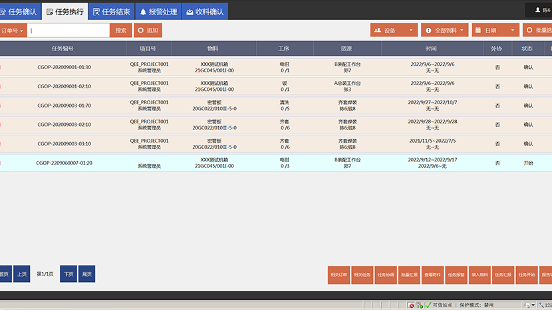This screenshot has height=310, width=552.
Task: Click the 任务开始 button
Action: coord(526,274)
